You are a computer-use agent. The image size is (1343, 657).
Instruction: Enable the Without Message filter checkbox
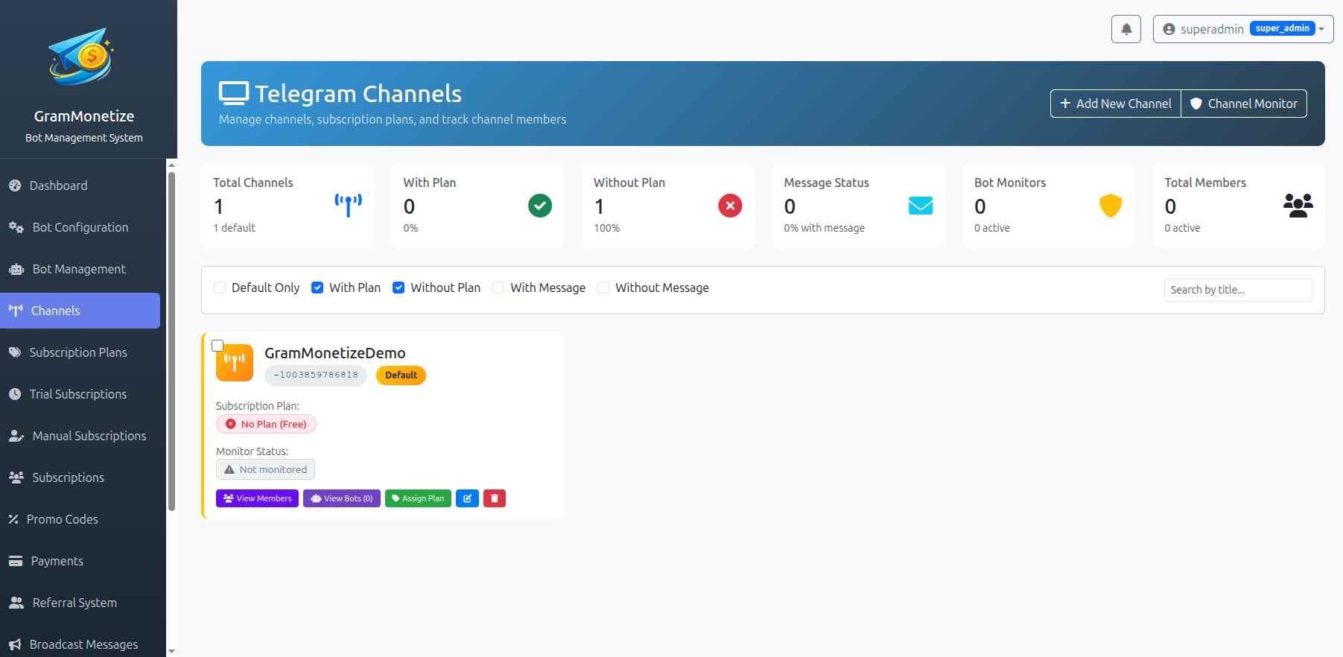pyautogui.click(x=603, y=288)
